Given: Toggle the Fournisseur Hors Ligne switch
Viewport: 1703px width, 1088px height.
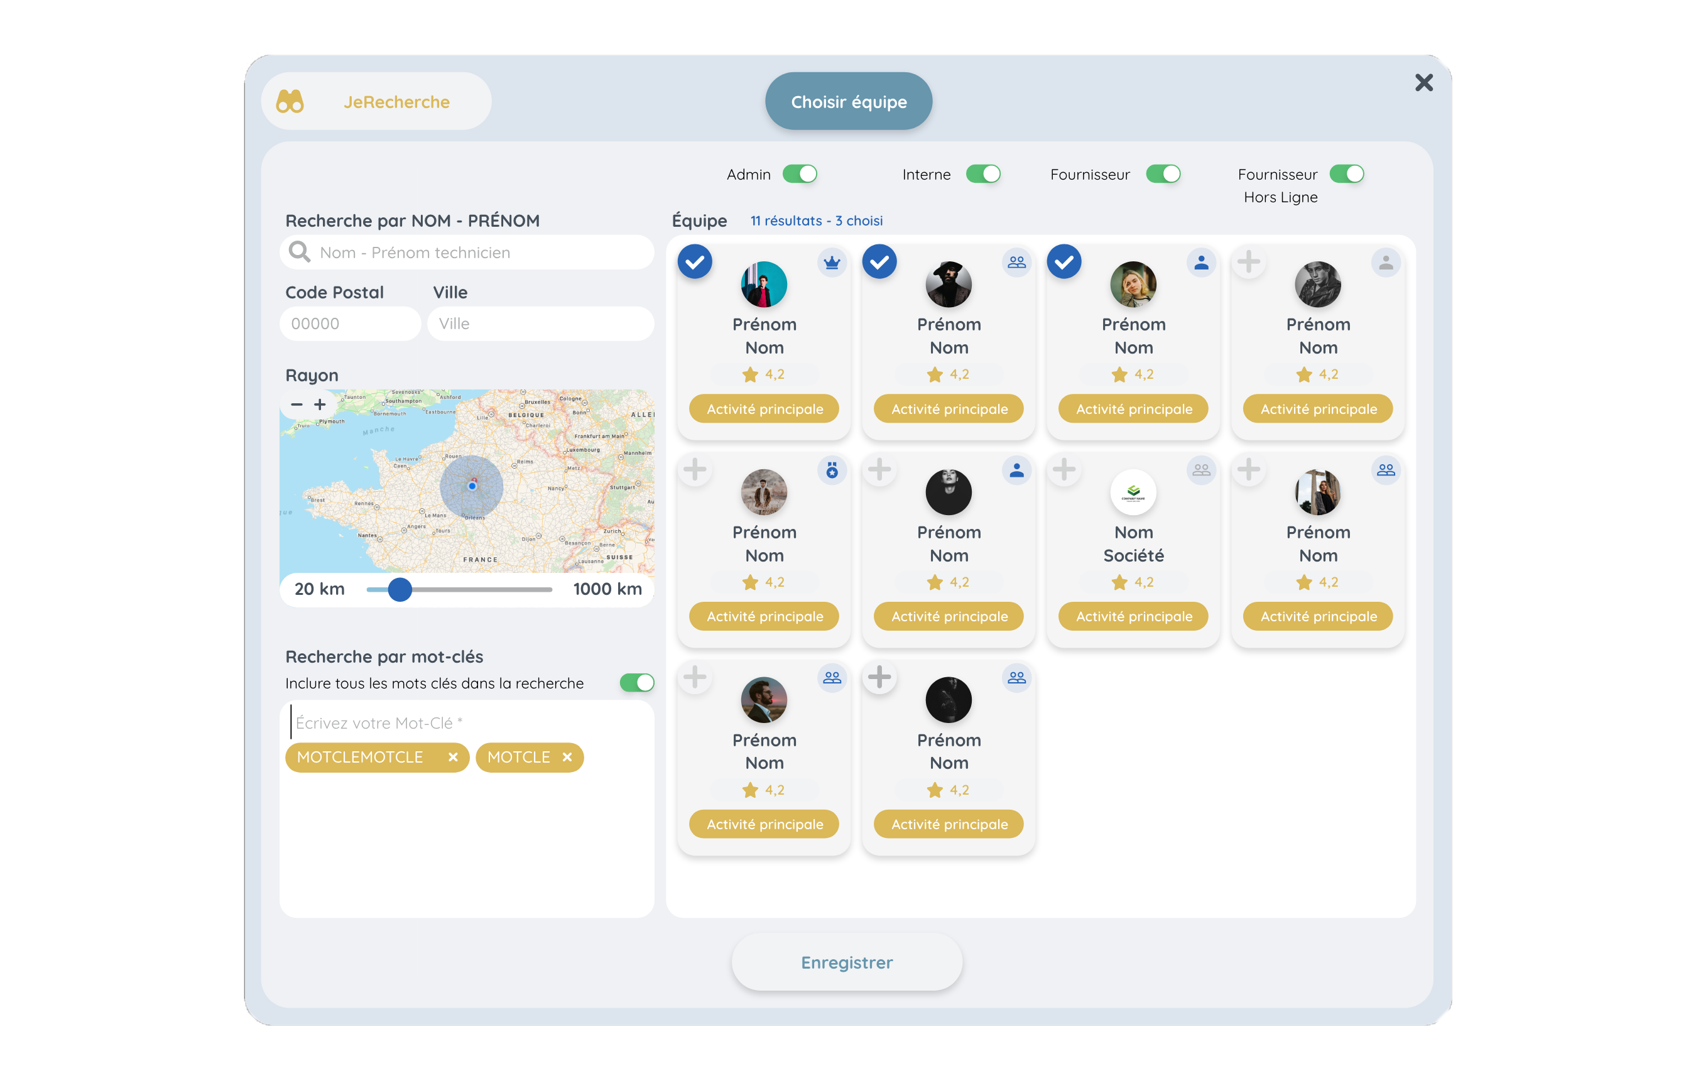Looking at the screenshot, I should pos(1346,174).
